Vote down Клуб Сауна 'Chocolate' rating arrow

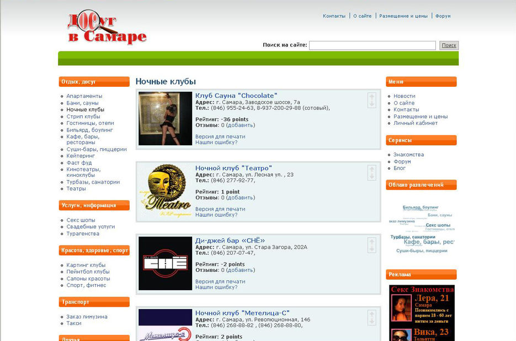(x=372, y=104)
